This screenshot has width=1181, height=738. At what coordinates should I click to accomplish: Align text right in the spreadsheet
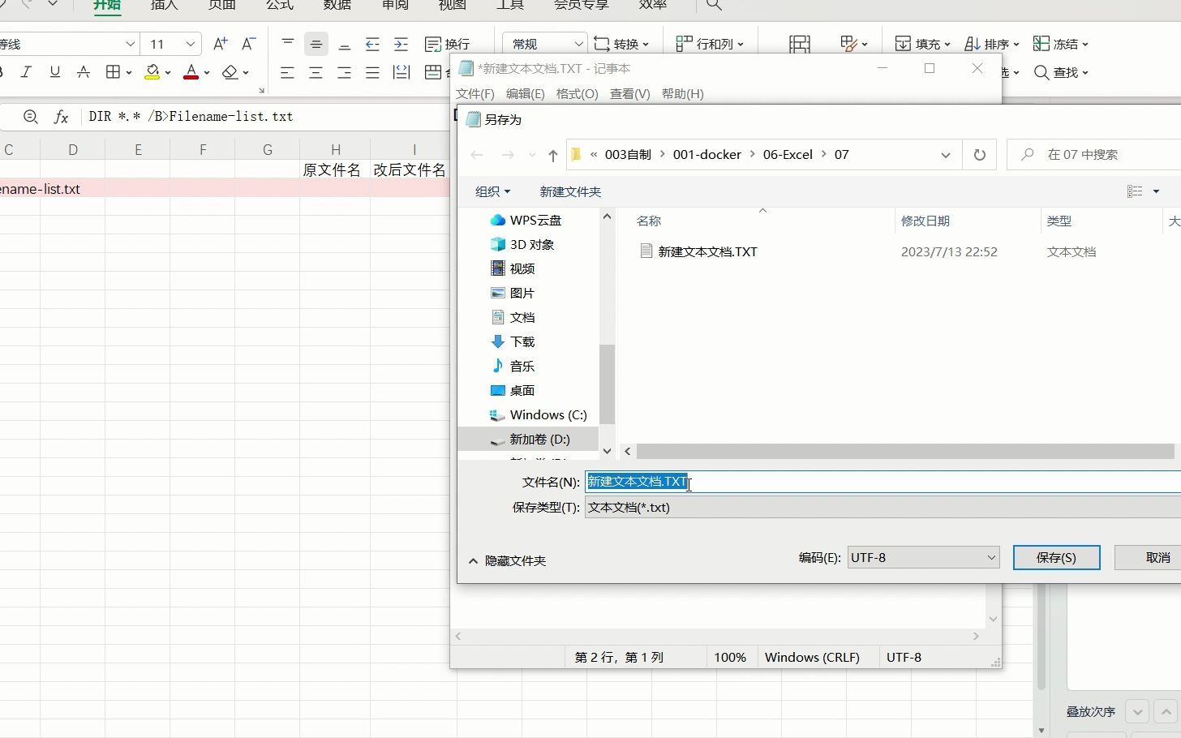coord(344,72)
